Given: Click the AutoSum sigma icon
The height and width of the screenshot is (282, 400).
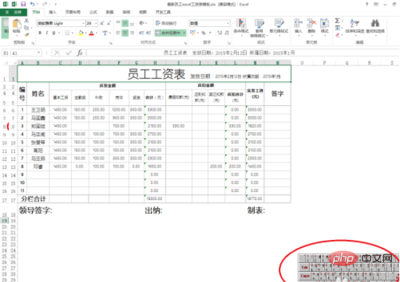Looking at the screenshot, I should (x=338, y=20).
